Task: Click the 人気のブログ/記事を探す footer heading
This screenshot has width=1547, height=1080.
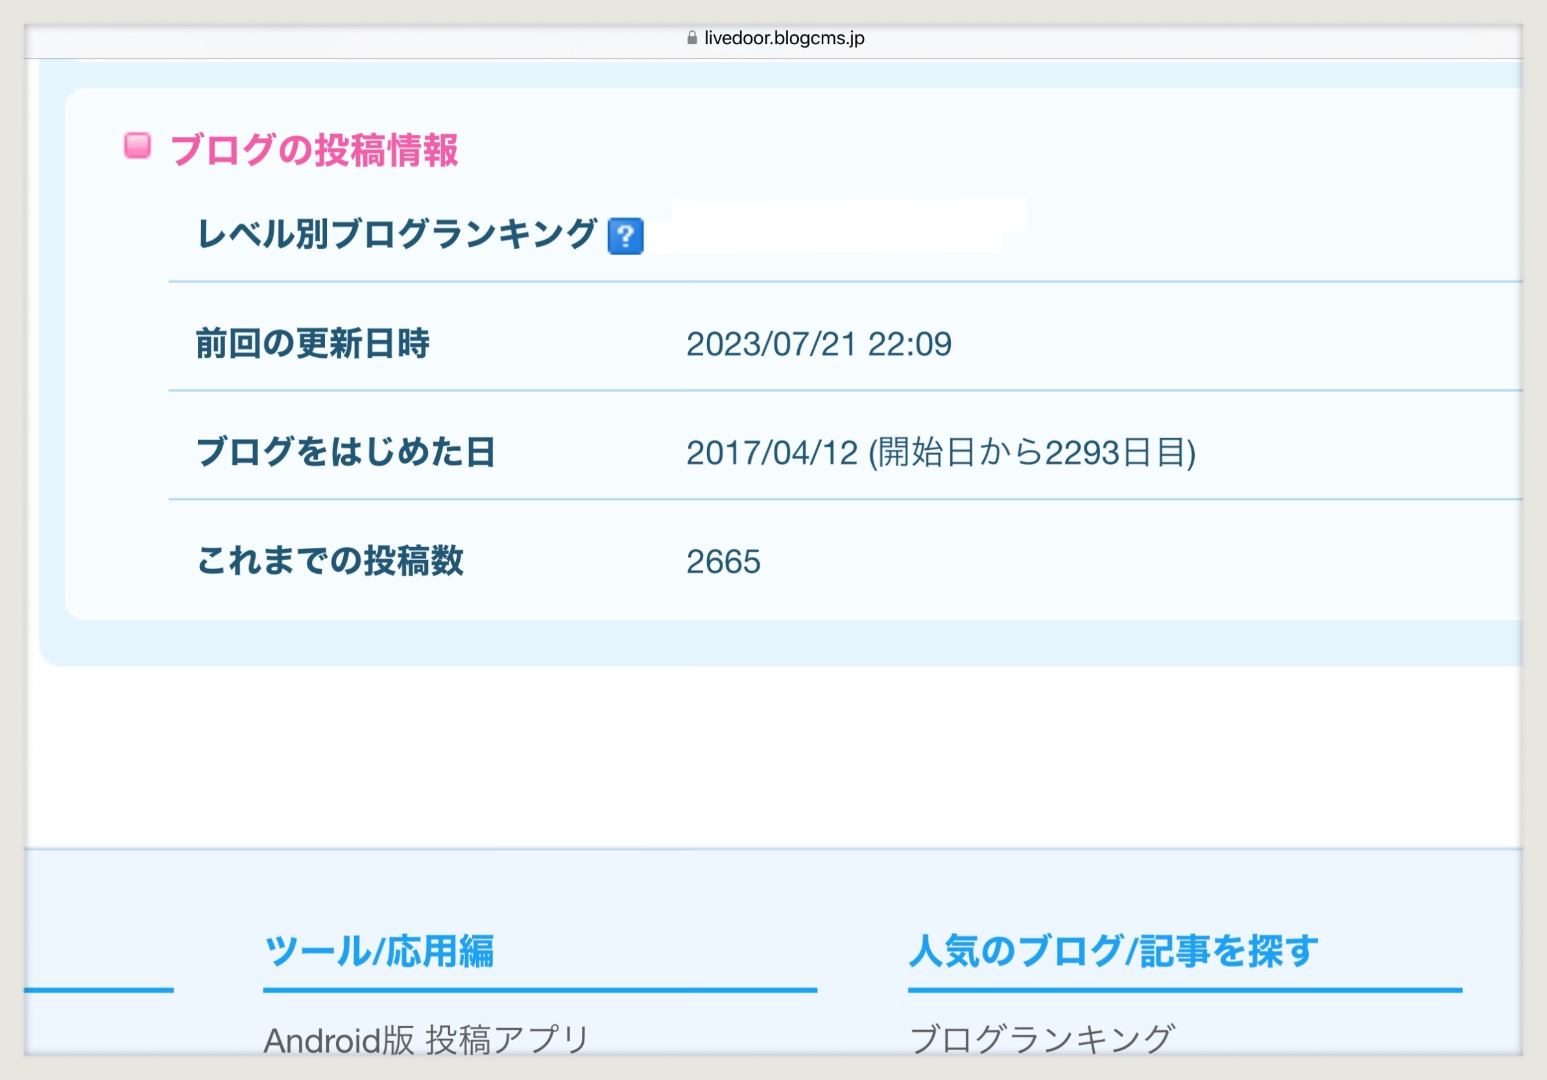Action: [1113, 952]
